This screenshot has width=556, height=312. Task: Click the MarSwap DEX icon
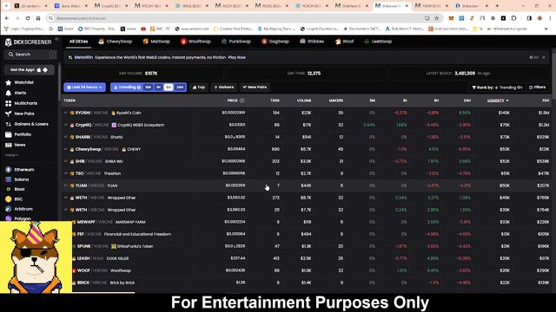(145, 42)
